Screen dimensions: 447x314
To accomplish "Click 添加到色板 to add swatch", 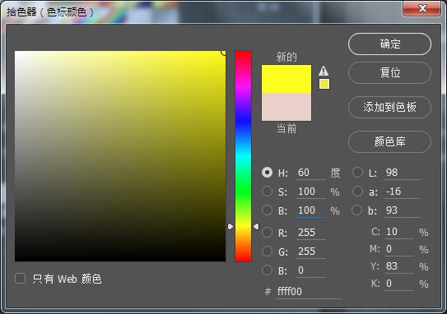I will pyautogui.click(x=389, y=107).
